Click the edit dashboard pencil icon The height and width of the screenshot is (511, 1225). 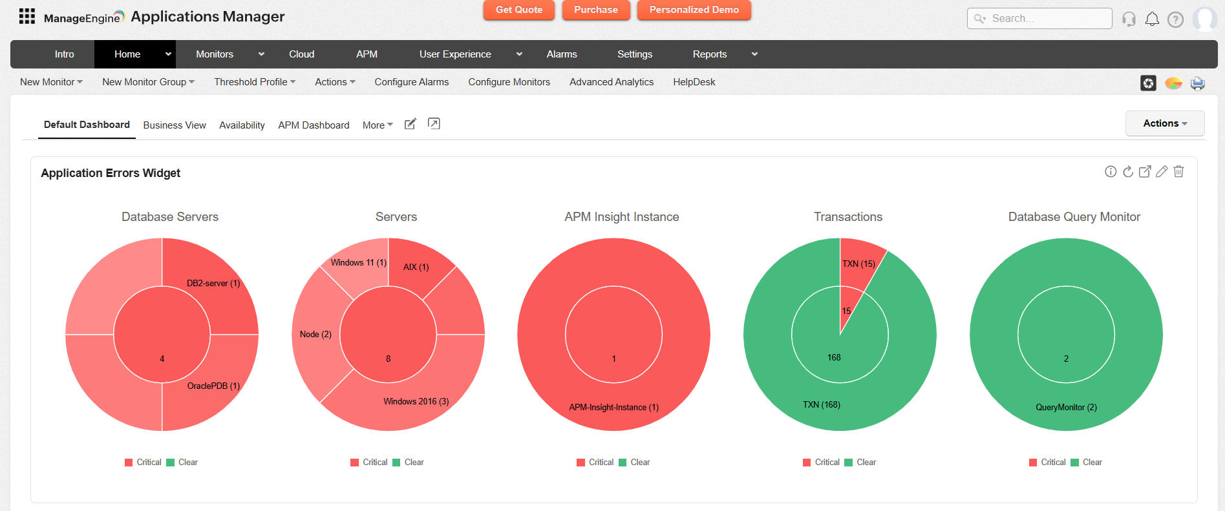[410, 124]
